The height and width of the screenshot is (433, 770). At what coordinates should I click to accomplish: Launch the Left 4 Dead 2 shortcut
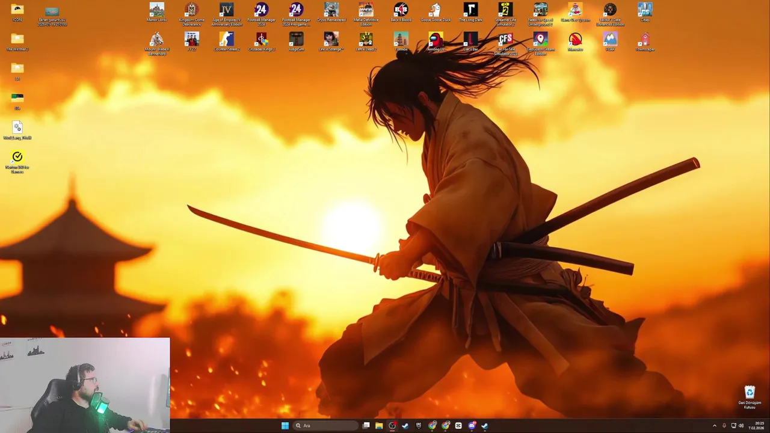pyautogui.click(x=366, y=42)
